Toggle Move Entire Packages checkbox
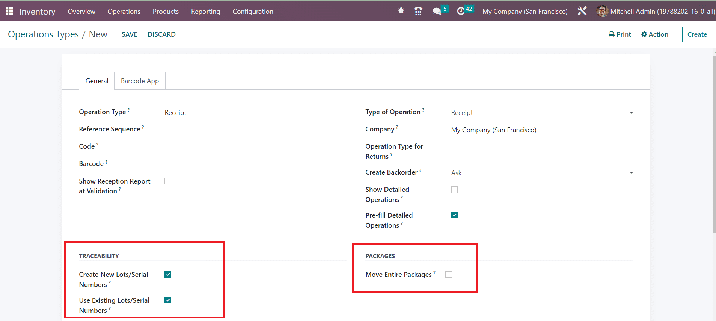Viewport: 716px width, 321px height. click(449, 275)
